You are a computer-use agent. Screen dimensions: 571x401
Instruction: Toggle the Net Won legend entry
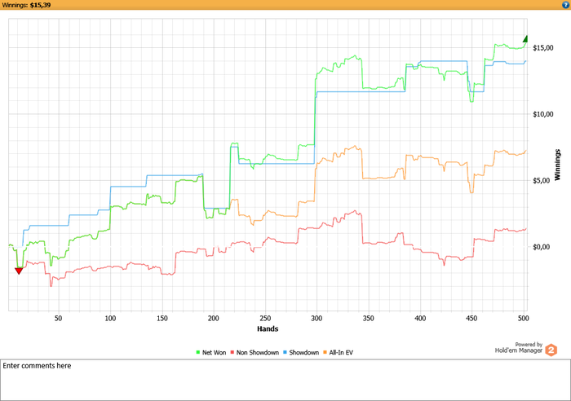(x=210, y=352)
